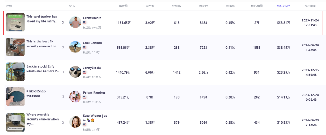Image resolution: width=326 pixels, height=135 pixels.
Task: Open the Eufy solar camera video thumbnail
Action: (x=15, y=72)
